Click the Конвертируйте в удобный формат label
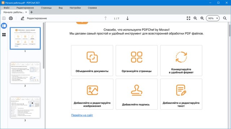Viewport: 231px width, 129px height. click(x=181, y=71)
